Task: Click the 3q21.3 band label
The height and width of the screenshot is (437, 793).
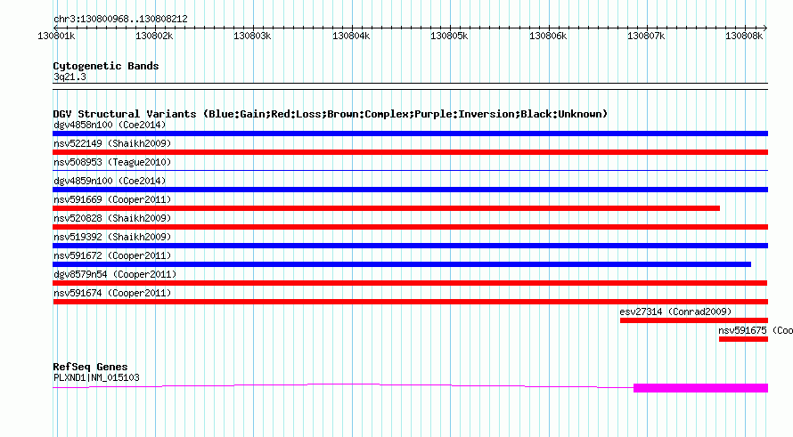Action: pyautogui.click(x=69, y=77)
